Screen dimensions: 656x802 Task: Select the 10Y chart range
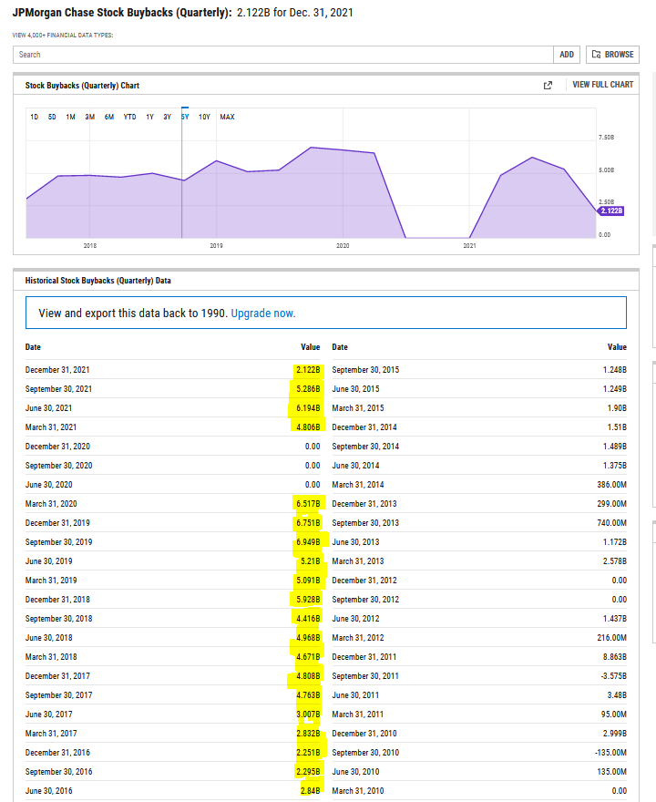point(204,117)
